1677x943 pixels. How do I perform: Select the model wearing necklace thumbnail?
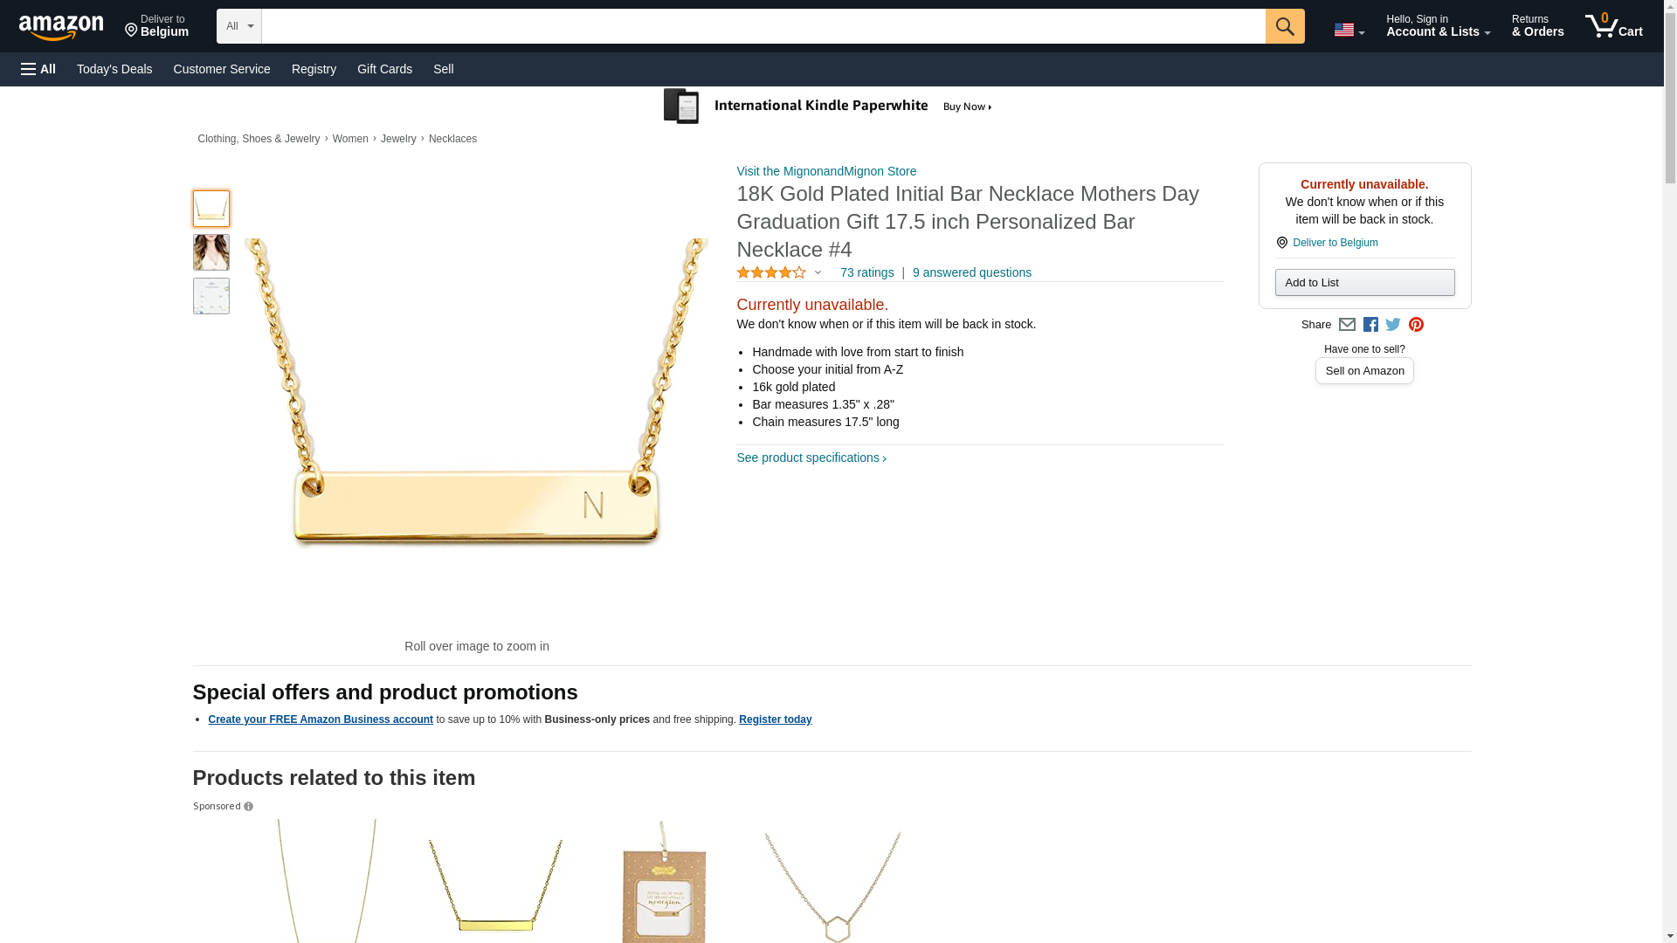(211, 252)
